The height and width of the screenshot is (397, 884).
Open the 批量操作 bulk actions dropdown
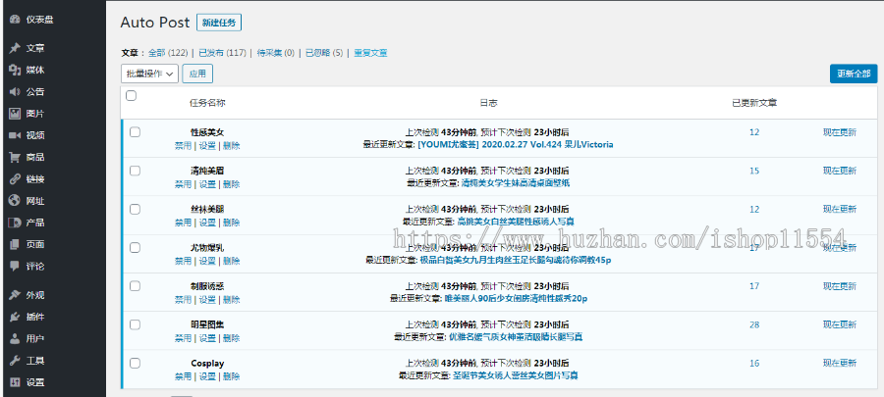tap(149, 74)
